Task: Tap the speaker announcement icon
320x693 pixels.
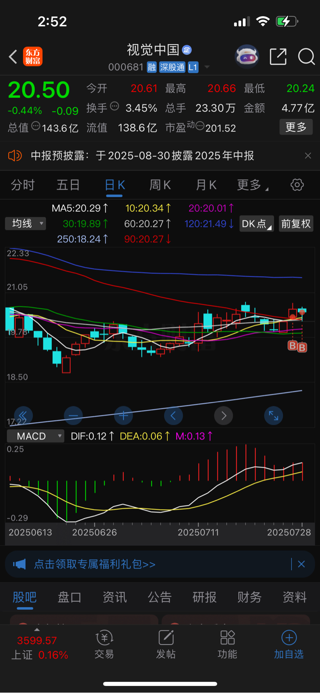Action: (15, 156)
